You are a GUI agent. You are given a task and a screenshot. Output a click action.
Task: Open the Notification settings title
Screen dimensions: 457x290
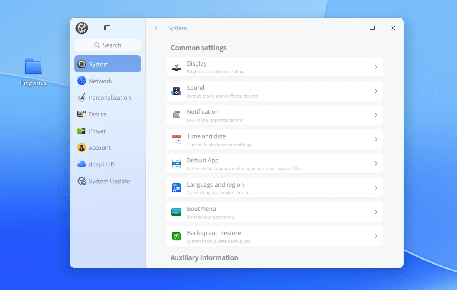point(203,112)
